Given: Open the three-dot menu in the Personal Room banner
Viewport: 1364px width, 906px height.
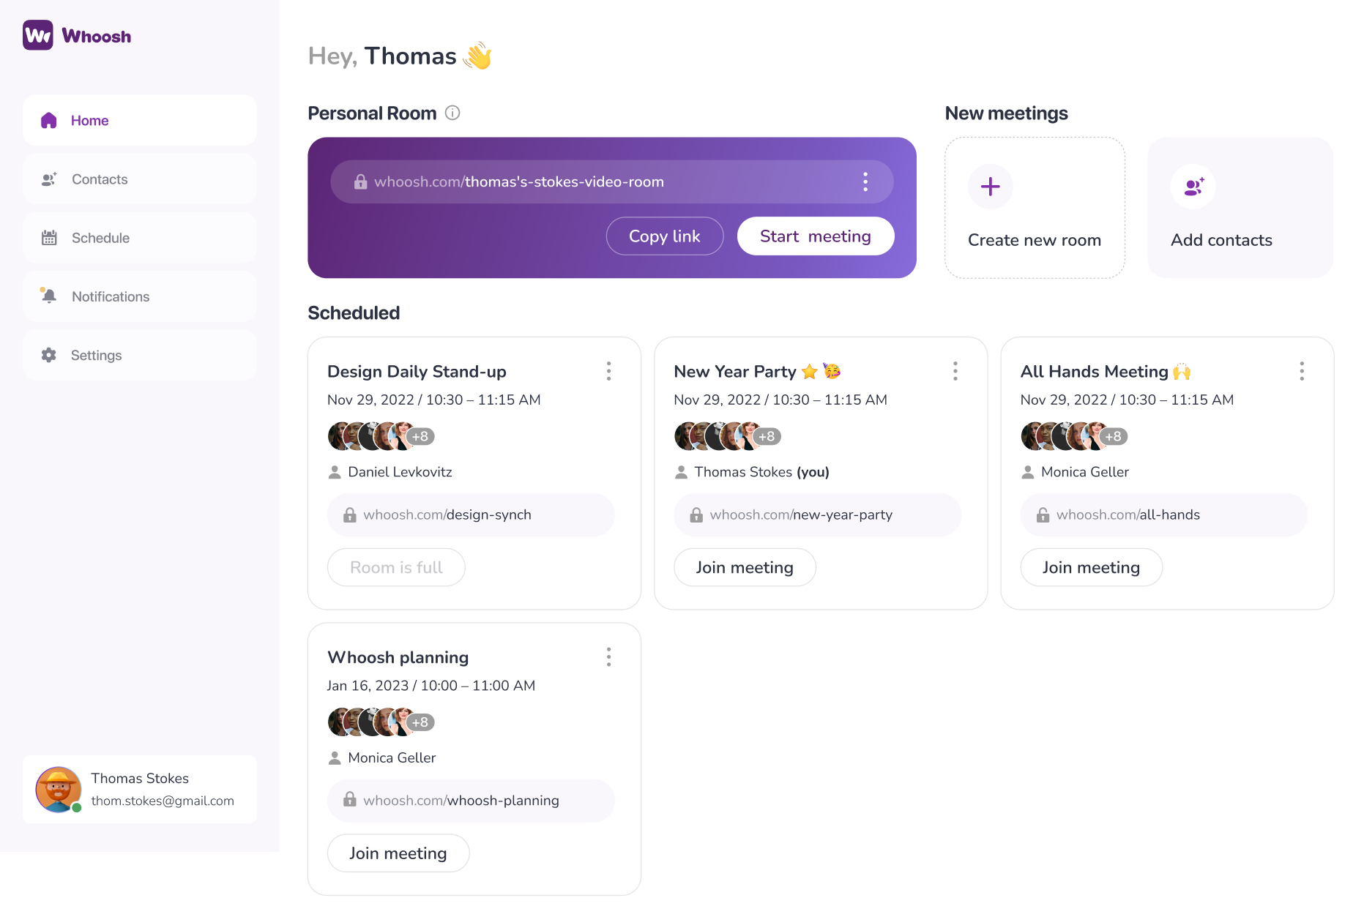Looking at the screenshot, I should 865,181.
